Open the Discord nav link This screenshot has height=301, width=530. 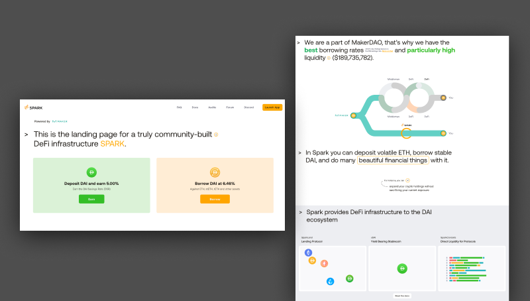[x=249, y=107]
